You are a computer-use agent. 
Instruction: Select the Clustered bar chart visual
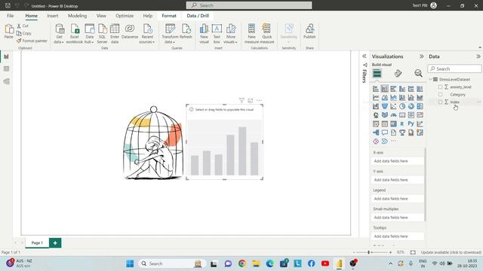tap(393, 89)
